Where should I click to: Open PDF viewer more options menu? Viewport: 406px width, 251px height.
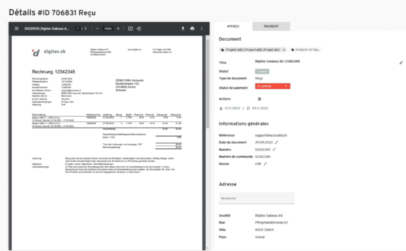pos(202,29)
